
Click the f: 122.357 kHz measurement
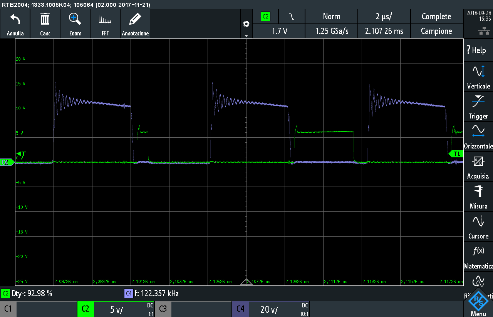pyautogui.click(x=157, y=294)
